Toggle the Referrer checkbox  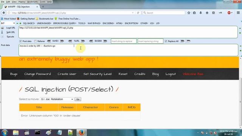pos(35,41)
